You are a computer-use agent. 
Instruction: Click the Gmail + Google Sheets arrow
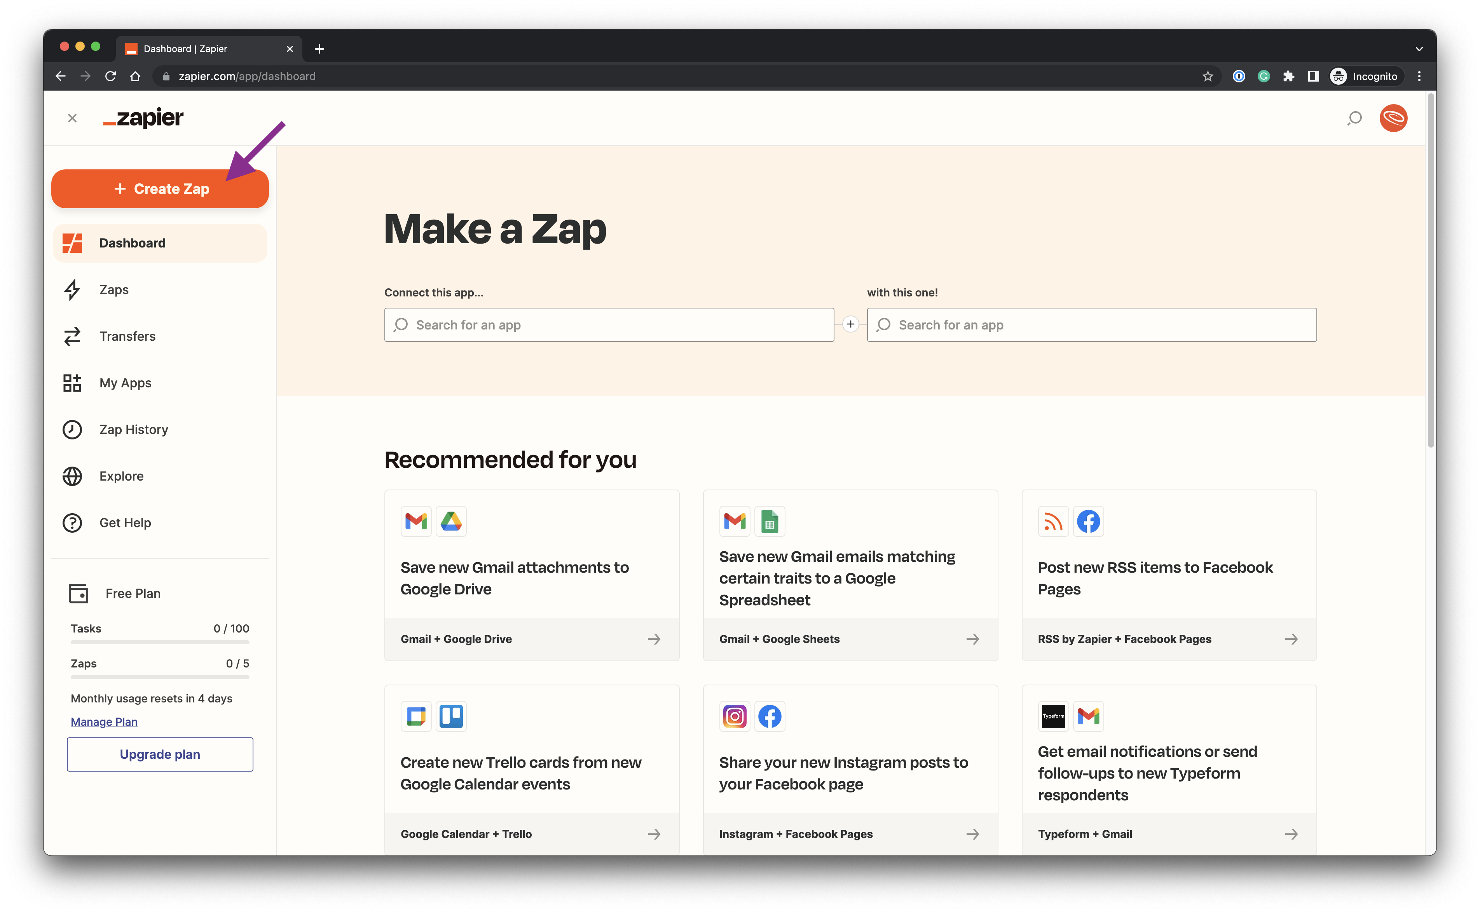972,639
